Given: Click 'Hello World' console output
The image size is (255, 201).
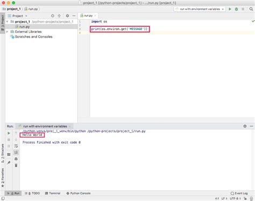Looking at the screenshot, I should click(32, 135).
